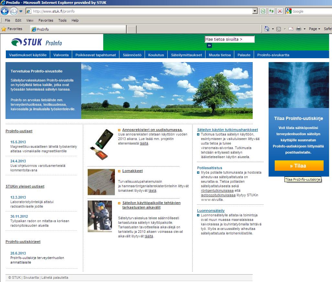Open the Edit menu
The height and width of the screenshot is (282, 332).
point(18,20)
